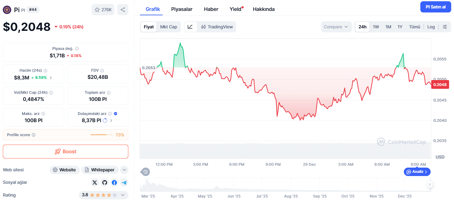Image resolution: width=454 pixels, height=200 pixels.
Task: Open the Whitepaper link
Action: tap(100, 170)
